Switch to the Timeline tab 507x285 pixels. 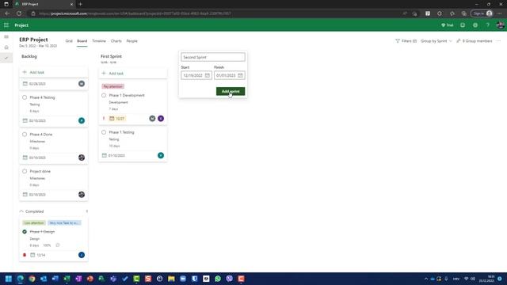click(x=99, y=41)
